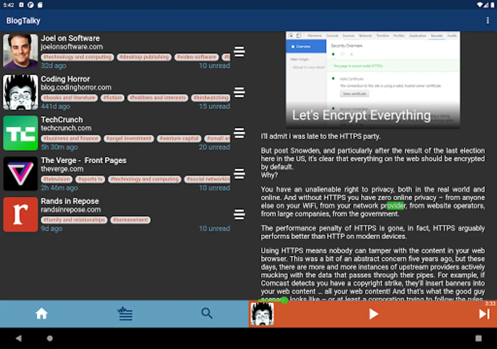Open the hamburger menu for Coding Horror
This screenshot has height=349, width=497.
(x=240, y=92)
